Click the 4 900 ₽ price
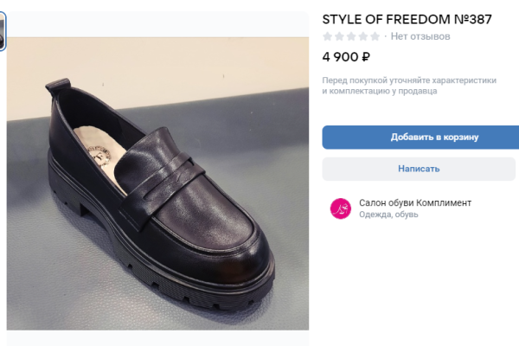Image resolution: width=519 pixels, height=346 pixels. tap(346, 57)
